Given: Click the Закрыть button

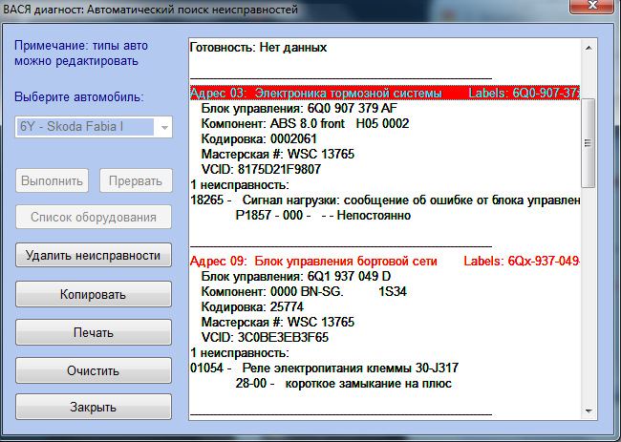Looking at the screenshot, I should point(94,407).
